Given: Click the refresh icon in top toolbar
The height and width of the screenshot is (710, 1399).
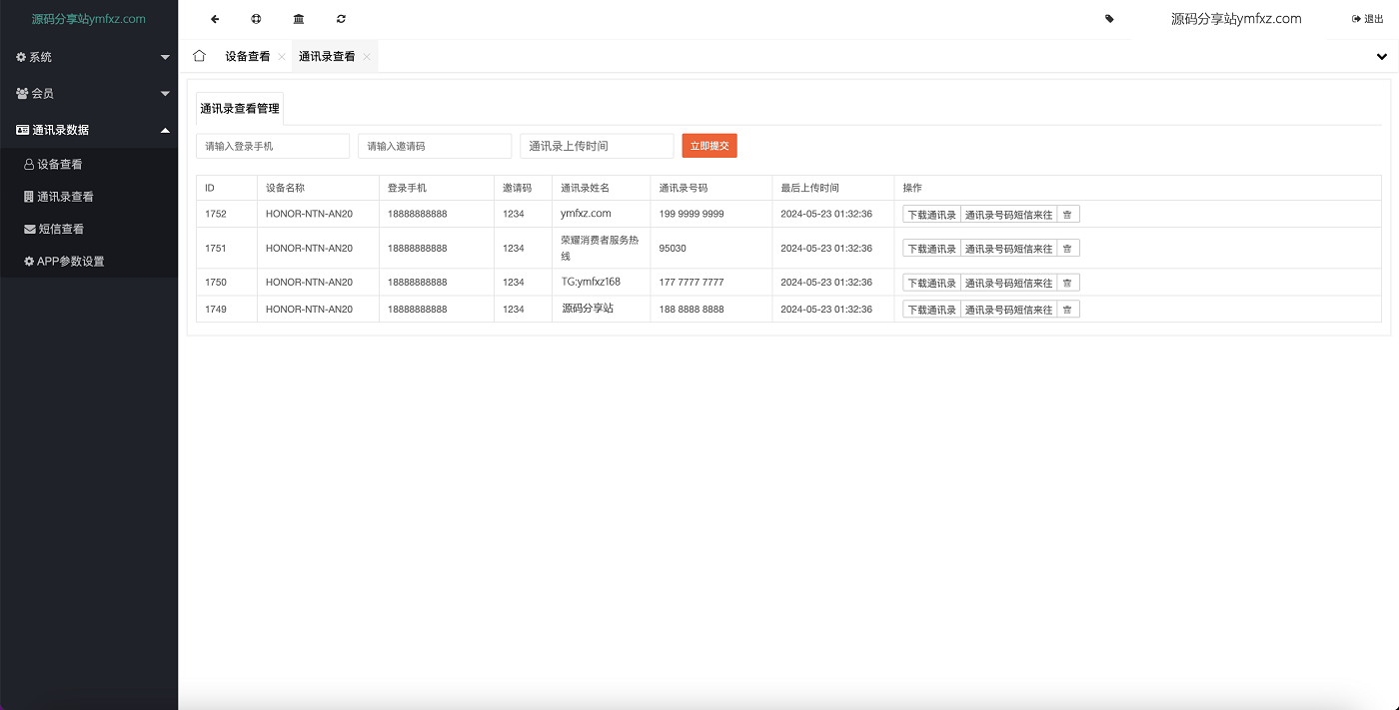Looking at the screenshot, I should pyautogui.click(x=341, y=19).
